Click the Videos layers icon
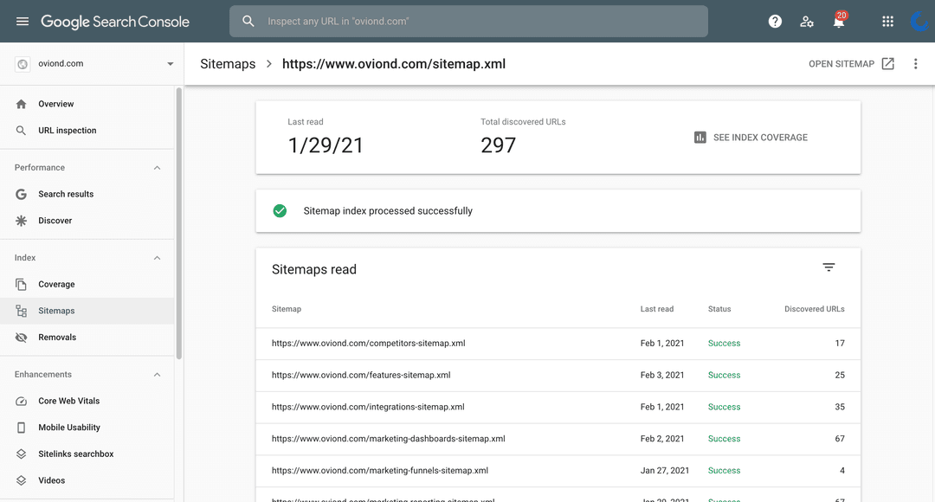This screenshot has width=935, height=502. click(21, 480)
